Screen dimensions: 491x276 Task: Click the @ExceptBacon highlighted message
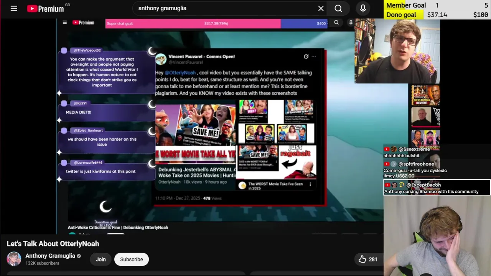point(437,188)
